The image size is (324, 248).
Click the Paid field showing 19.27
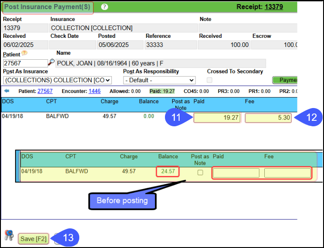point(216,118)
